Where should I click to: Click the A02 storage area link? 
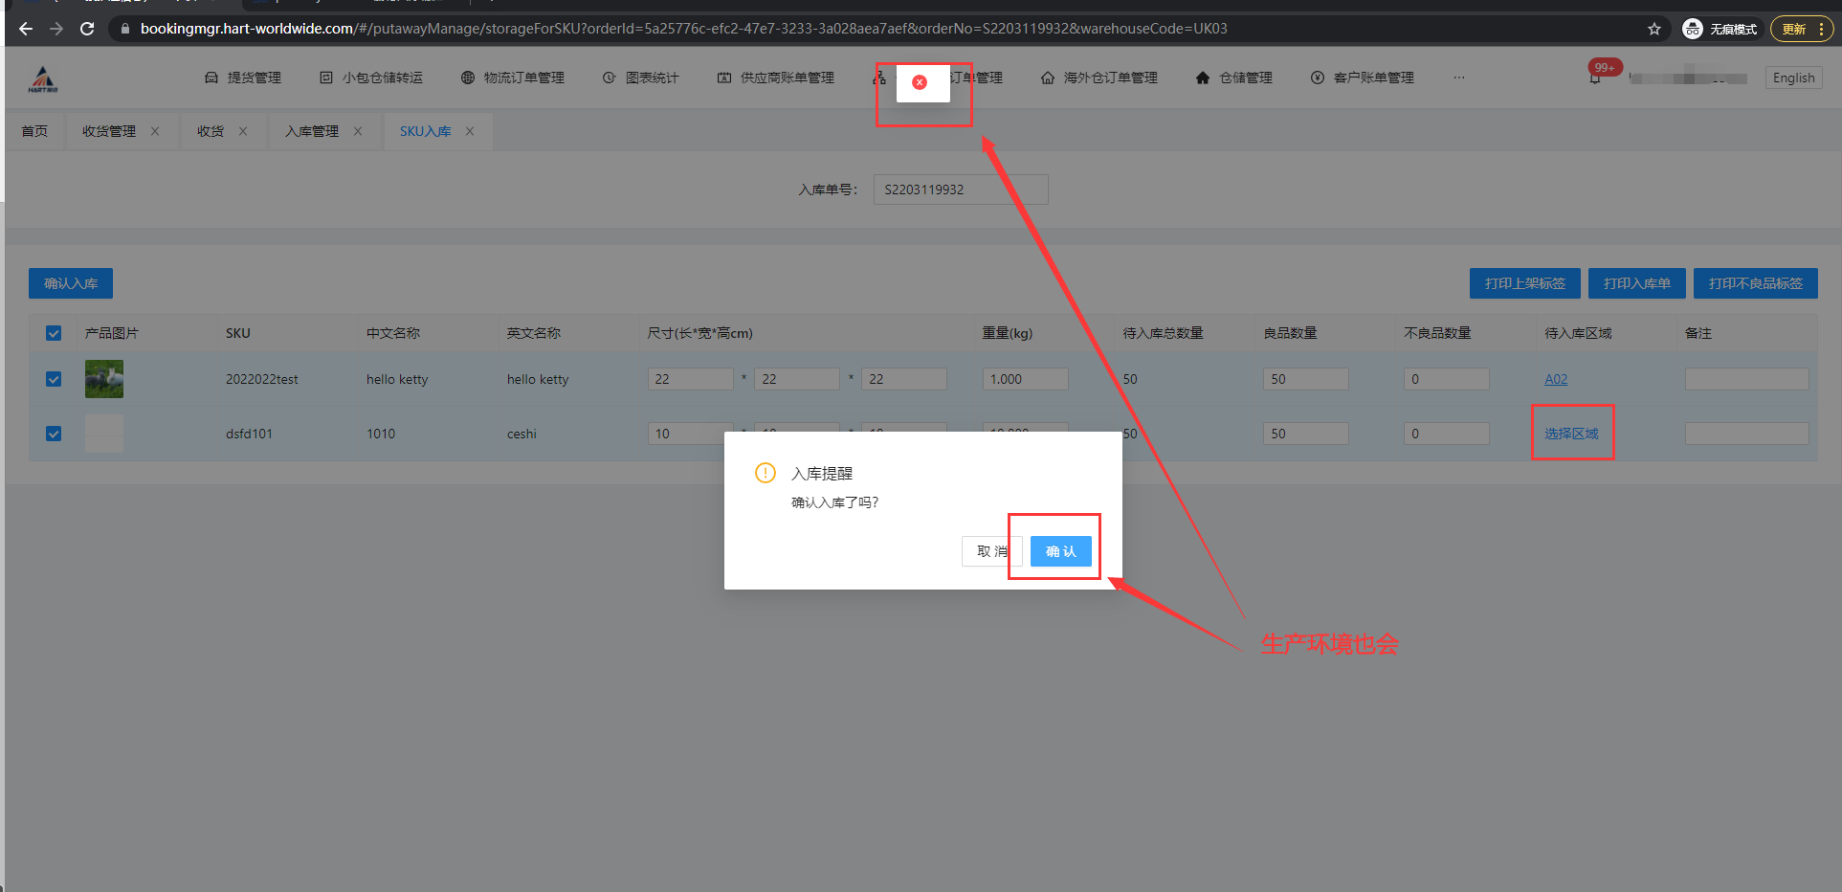pyautogui.click(x=1555, y=379)
